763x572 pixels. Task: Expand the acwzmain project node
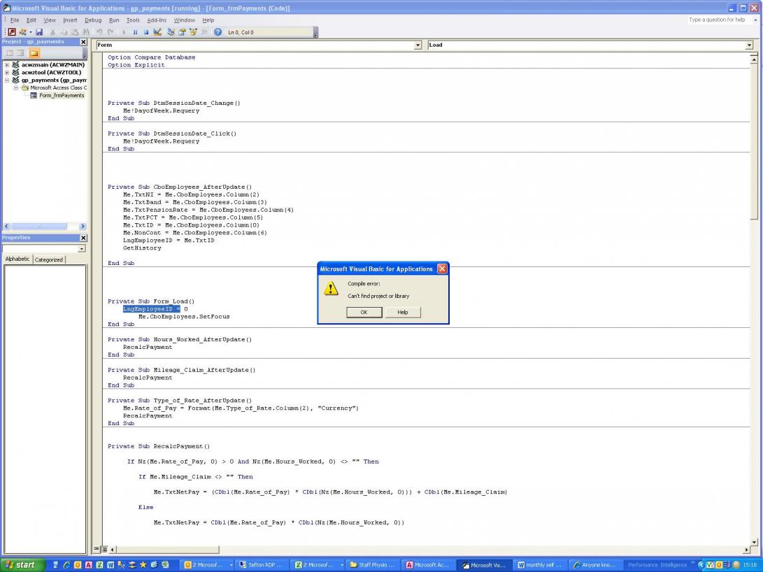click(7, 65)
